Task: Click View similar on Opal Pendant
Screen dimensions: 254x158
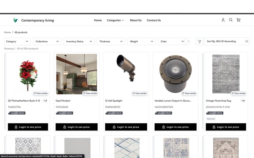Action: coord(90,93)
